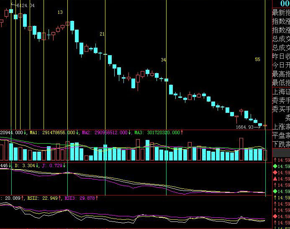Click the 1664.93 low price label
Image resolution: width=290 pixels, height=229 pixels.
click(x=245, y=127)
